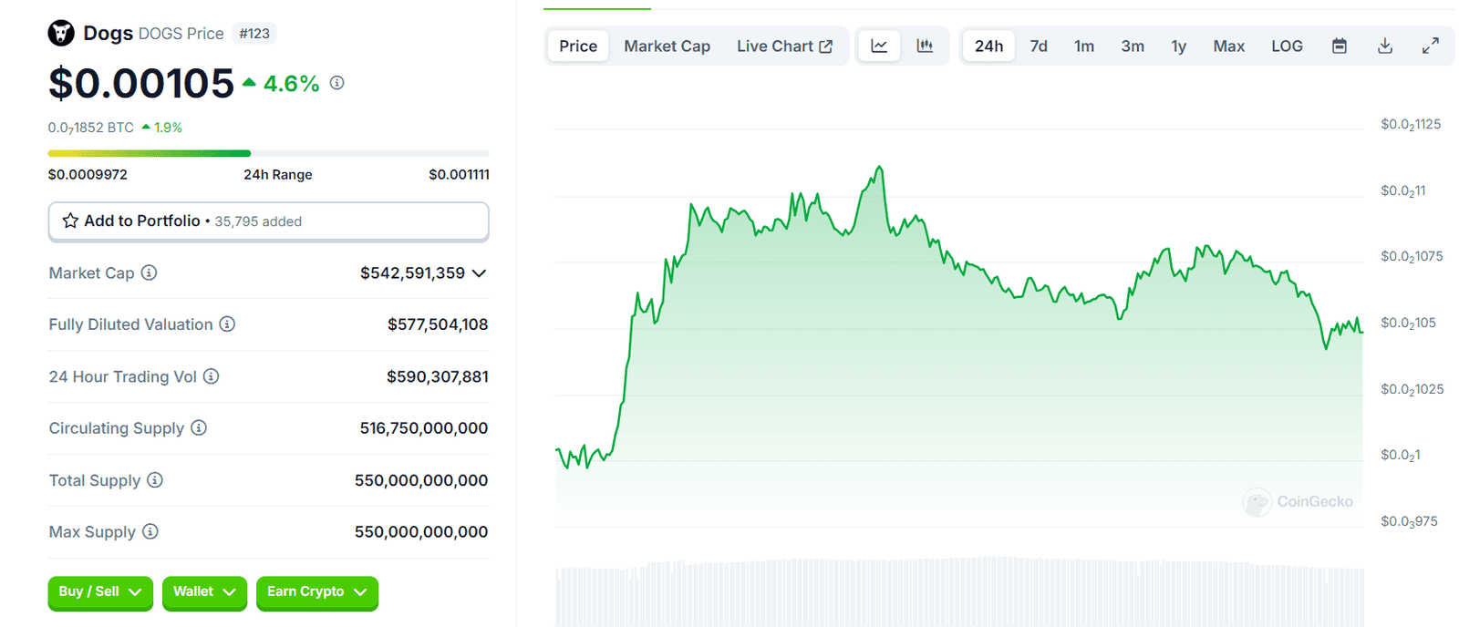Select the 3m time range
Screen dimensions: 1459x627
(x=1133, y=46)
